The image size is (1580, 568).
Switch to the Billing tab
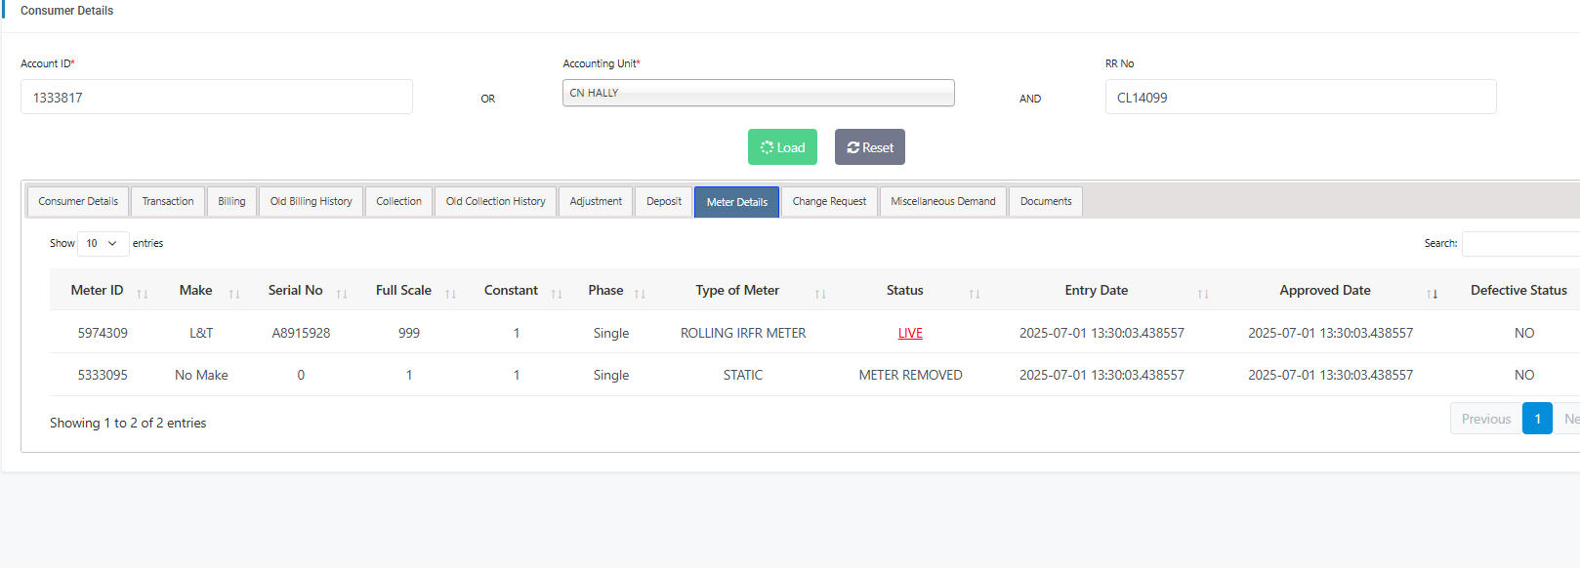click(x=231, y=201)
